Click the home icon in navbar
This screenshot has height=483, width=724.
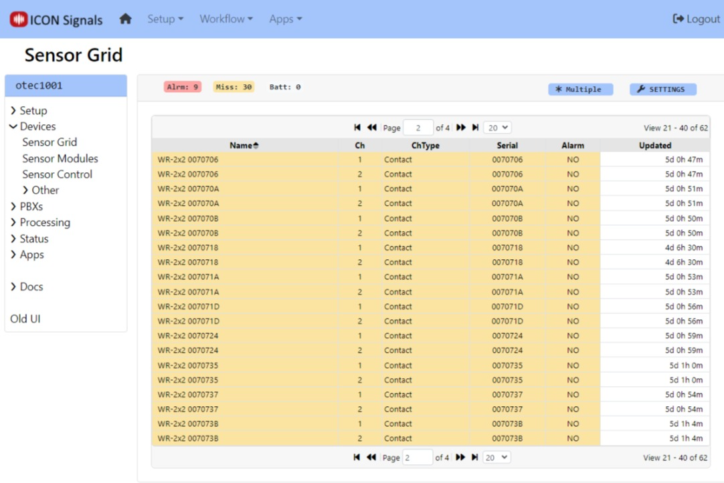point(125,19)
